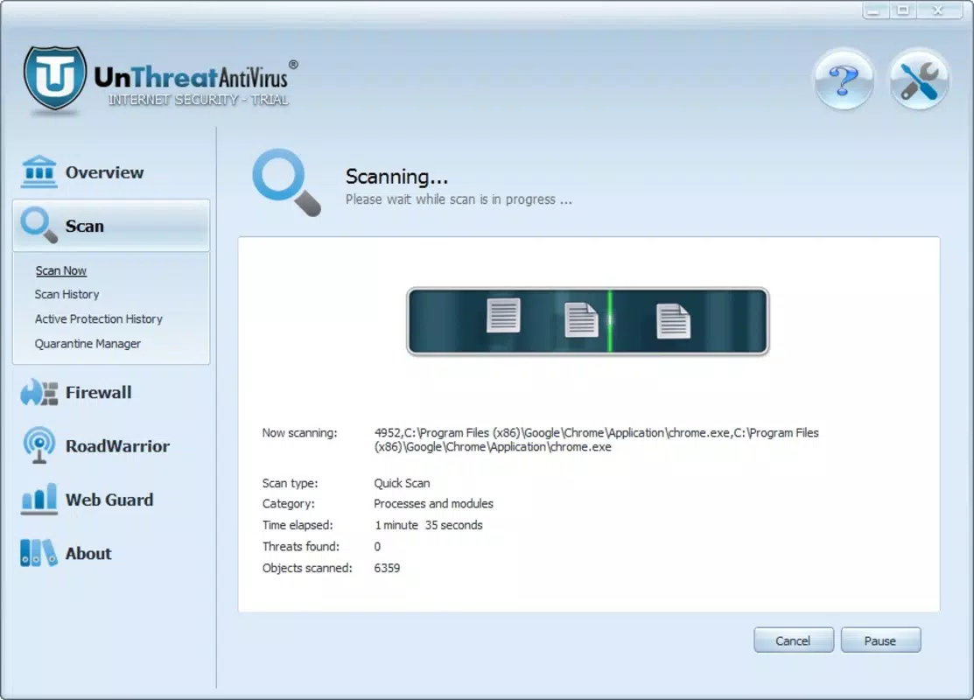Click the Overview building icon

[39, 171]
